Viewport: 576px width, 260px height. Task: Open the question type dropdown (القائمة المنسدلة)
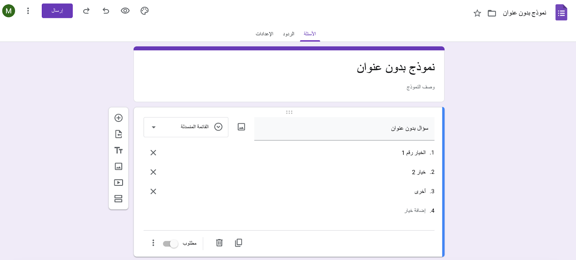coord(186,127)
